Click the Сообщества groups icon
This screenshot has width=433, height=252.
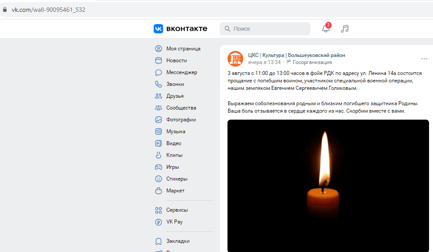[159, 108]
